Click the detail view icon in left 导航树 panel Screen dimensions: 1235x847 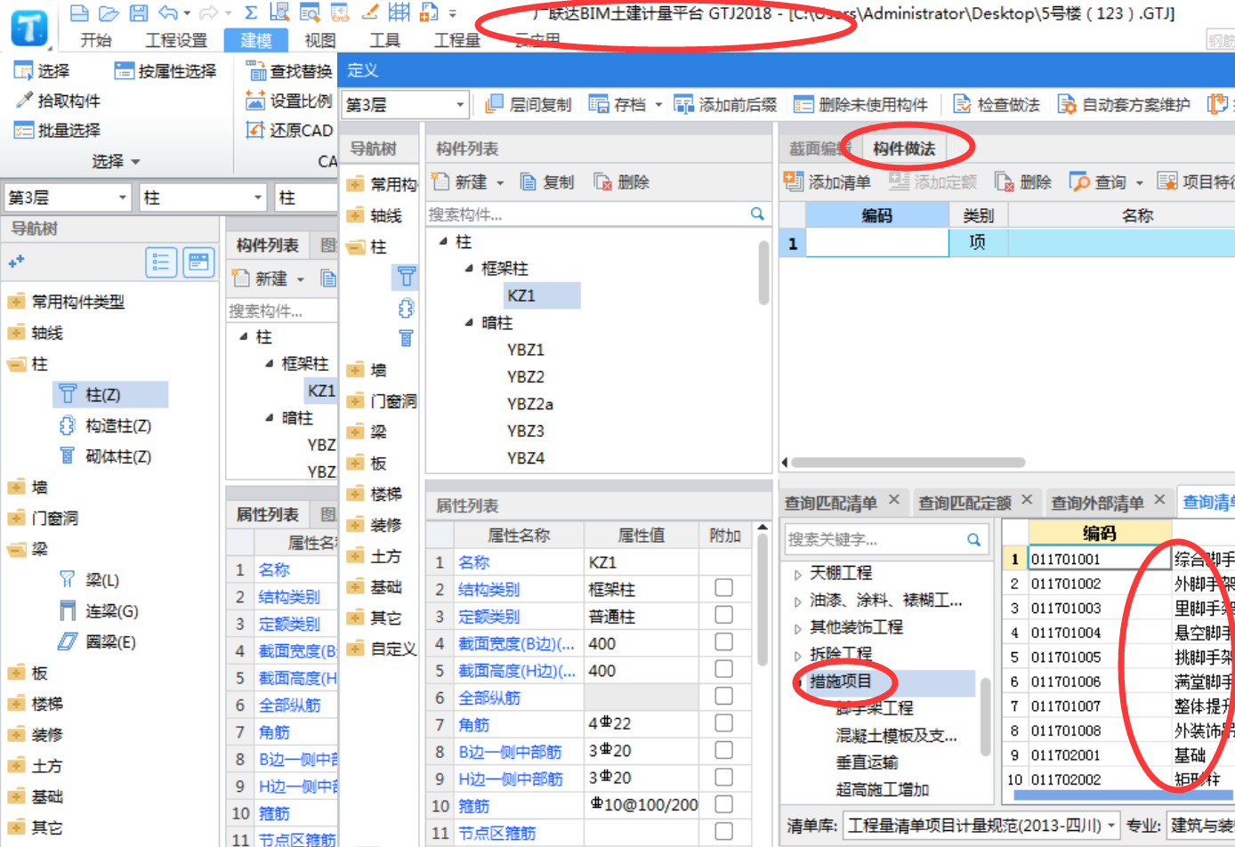(198, 262)
